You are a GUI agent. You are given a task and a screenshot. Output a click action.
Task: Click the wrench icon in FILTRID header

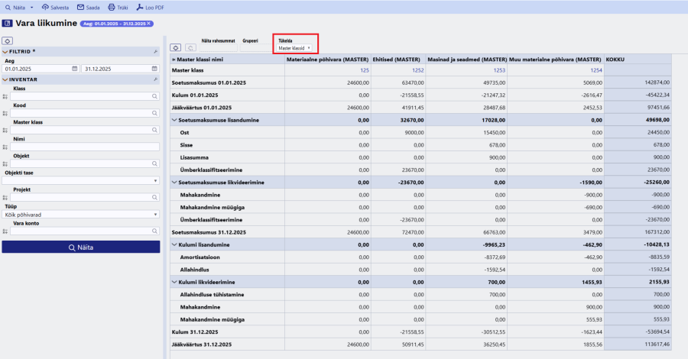coord(155,52)
